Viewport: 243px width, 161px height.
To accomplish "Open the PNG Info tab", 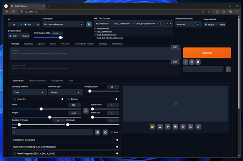I will (x=65, y=44).
